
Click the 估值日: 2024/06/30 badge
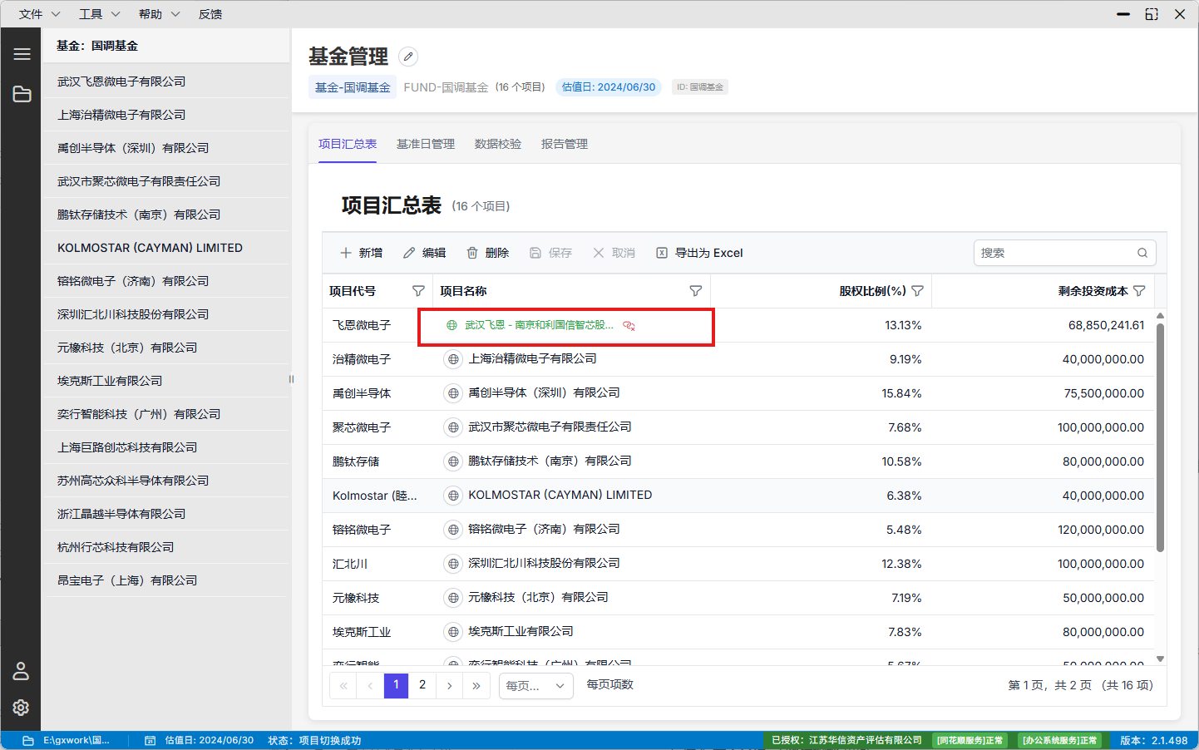click(x=609, y=87)
